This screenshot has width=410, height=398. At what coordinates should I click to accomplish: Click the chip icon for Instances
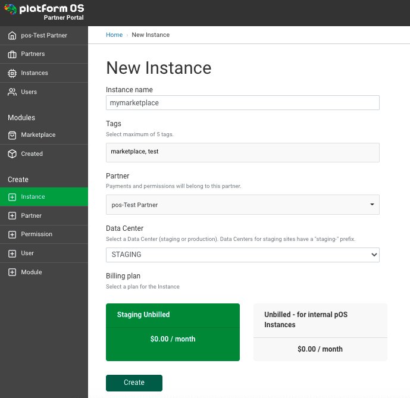click(x=12, y=73)
